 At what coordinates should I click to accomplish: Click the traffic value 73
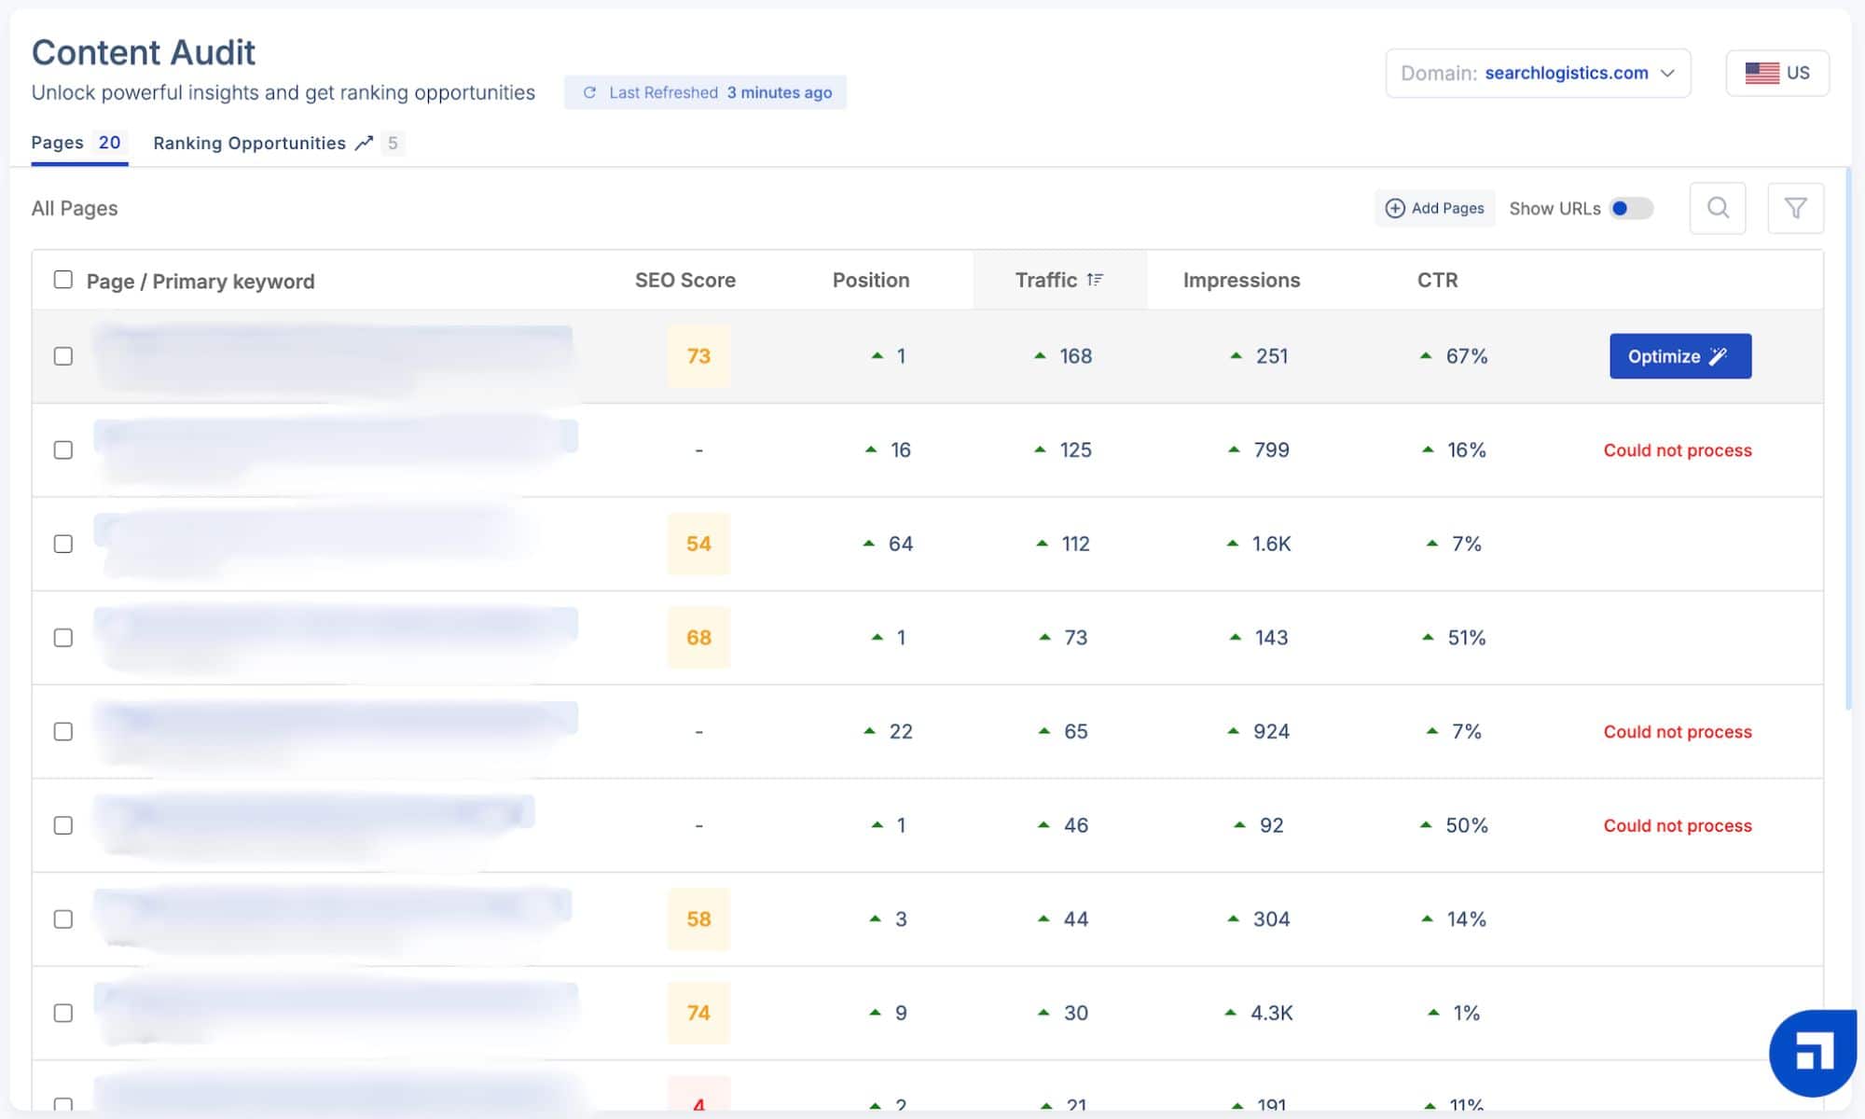[1075, 638]
